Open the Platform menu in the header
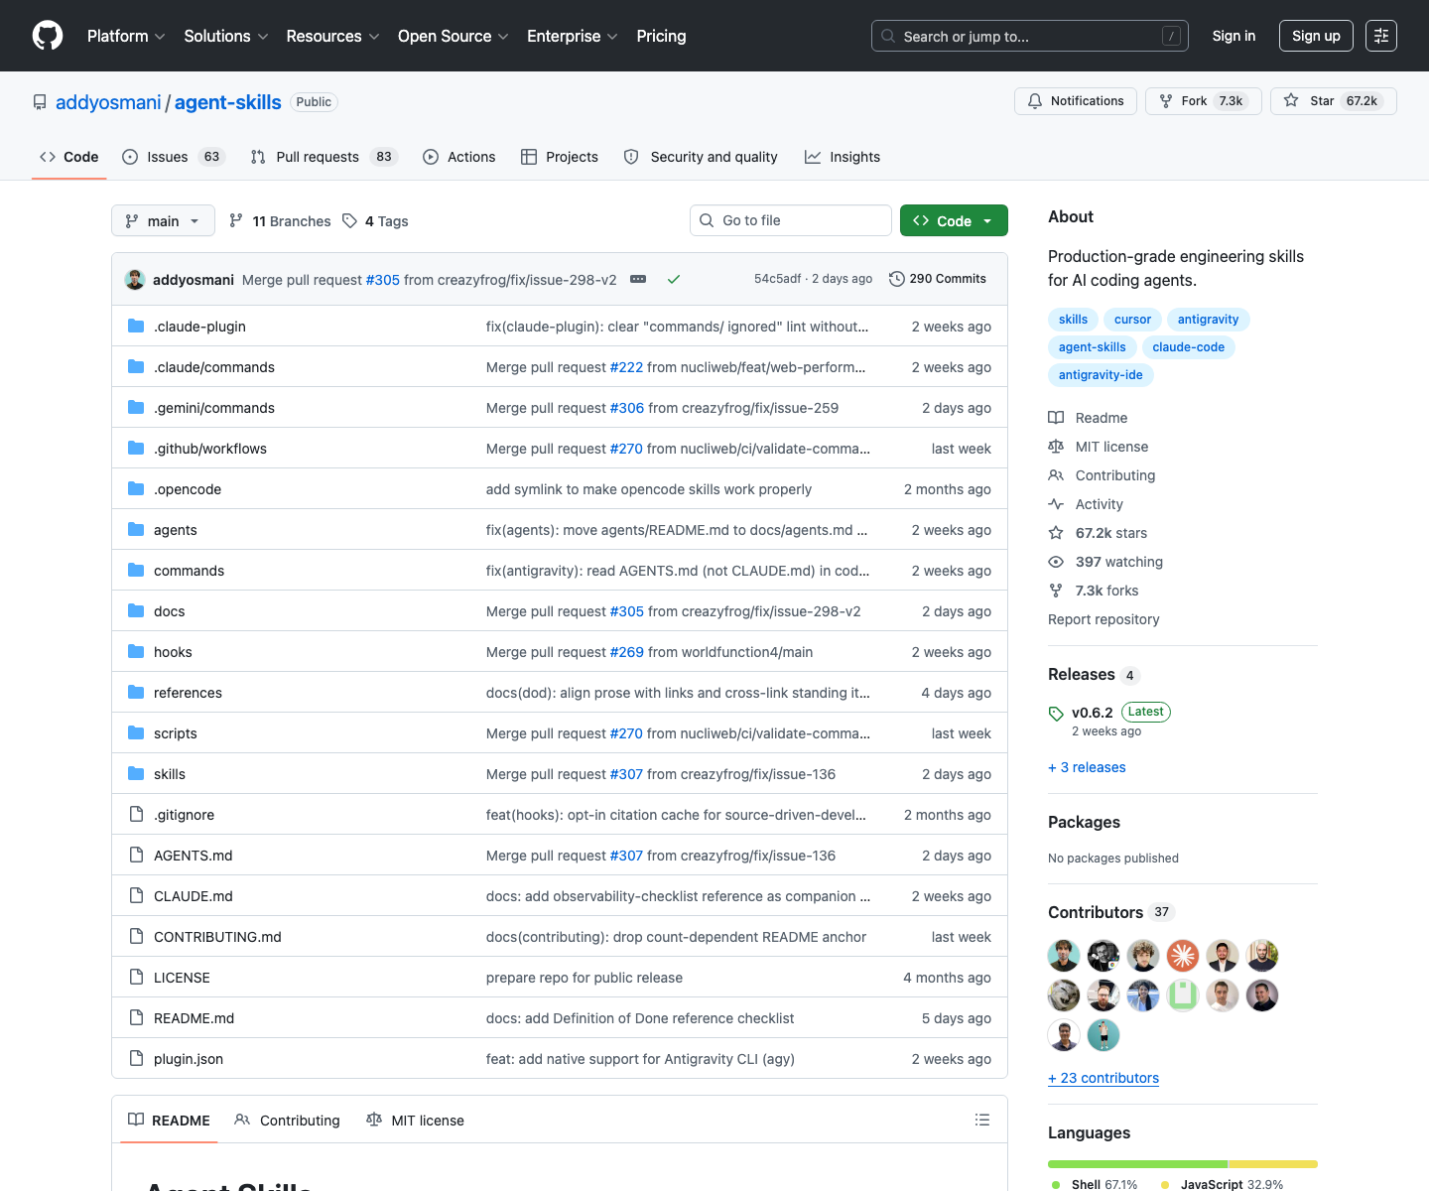1429x1191 pixels. tap(126, 36)
